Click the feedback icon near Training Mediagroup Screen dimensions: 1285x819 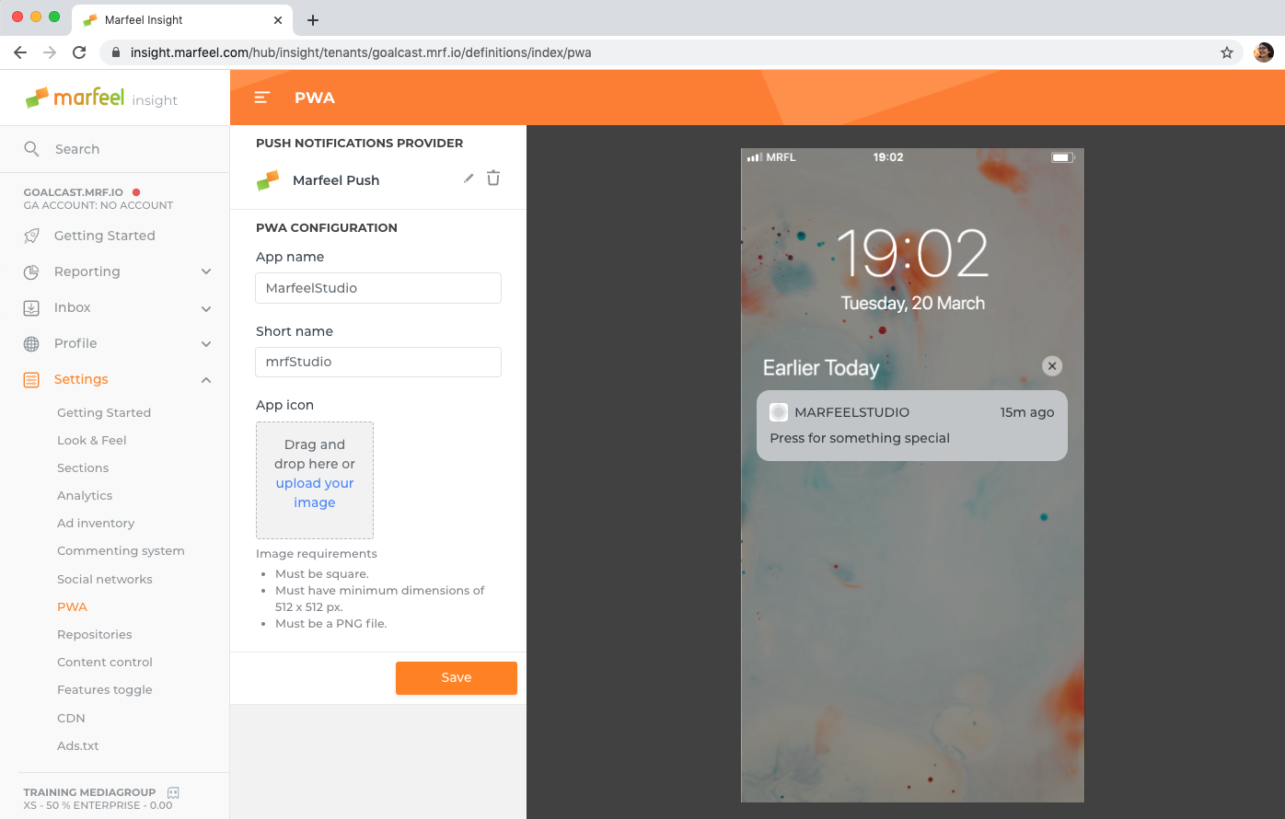click(173, 792)
